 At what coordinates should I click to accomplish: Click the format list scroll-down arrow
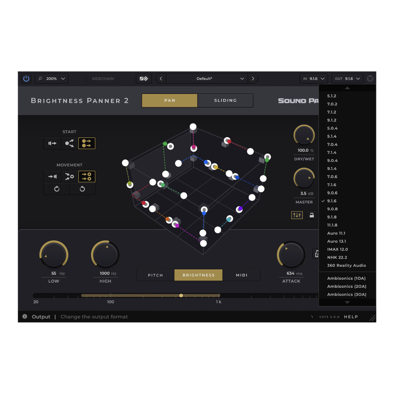tap(347, 302)
